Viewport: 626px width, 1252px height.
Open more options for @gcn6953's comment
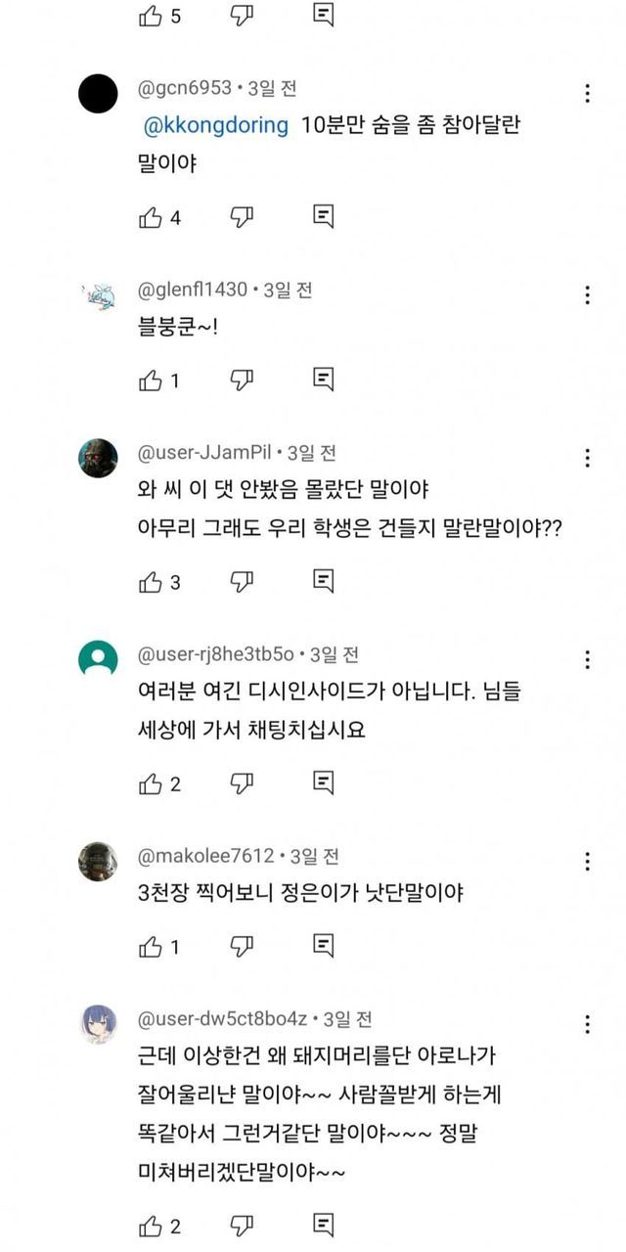pos(587,94)
